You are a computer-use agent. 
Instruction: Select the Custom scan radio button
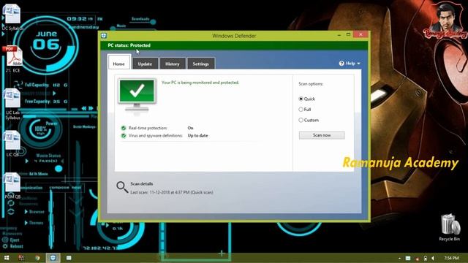301,120
